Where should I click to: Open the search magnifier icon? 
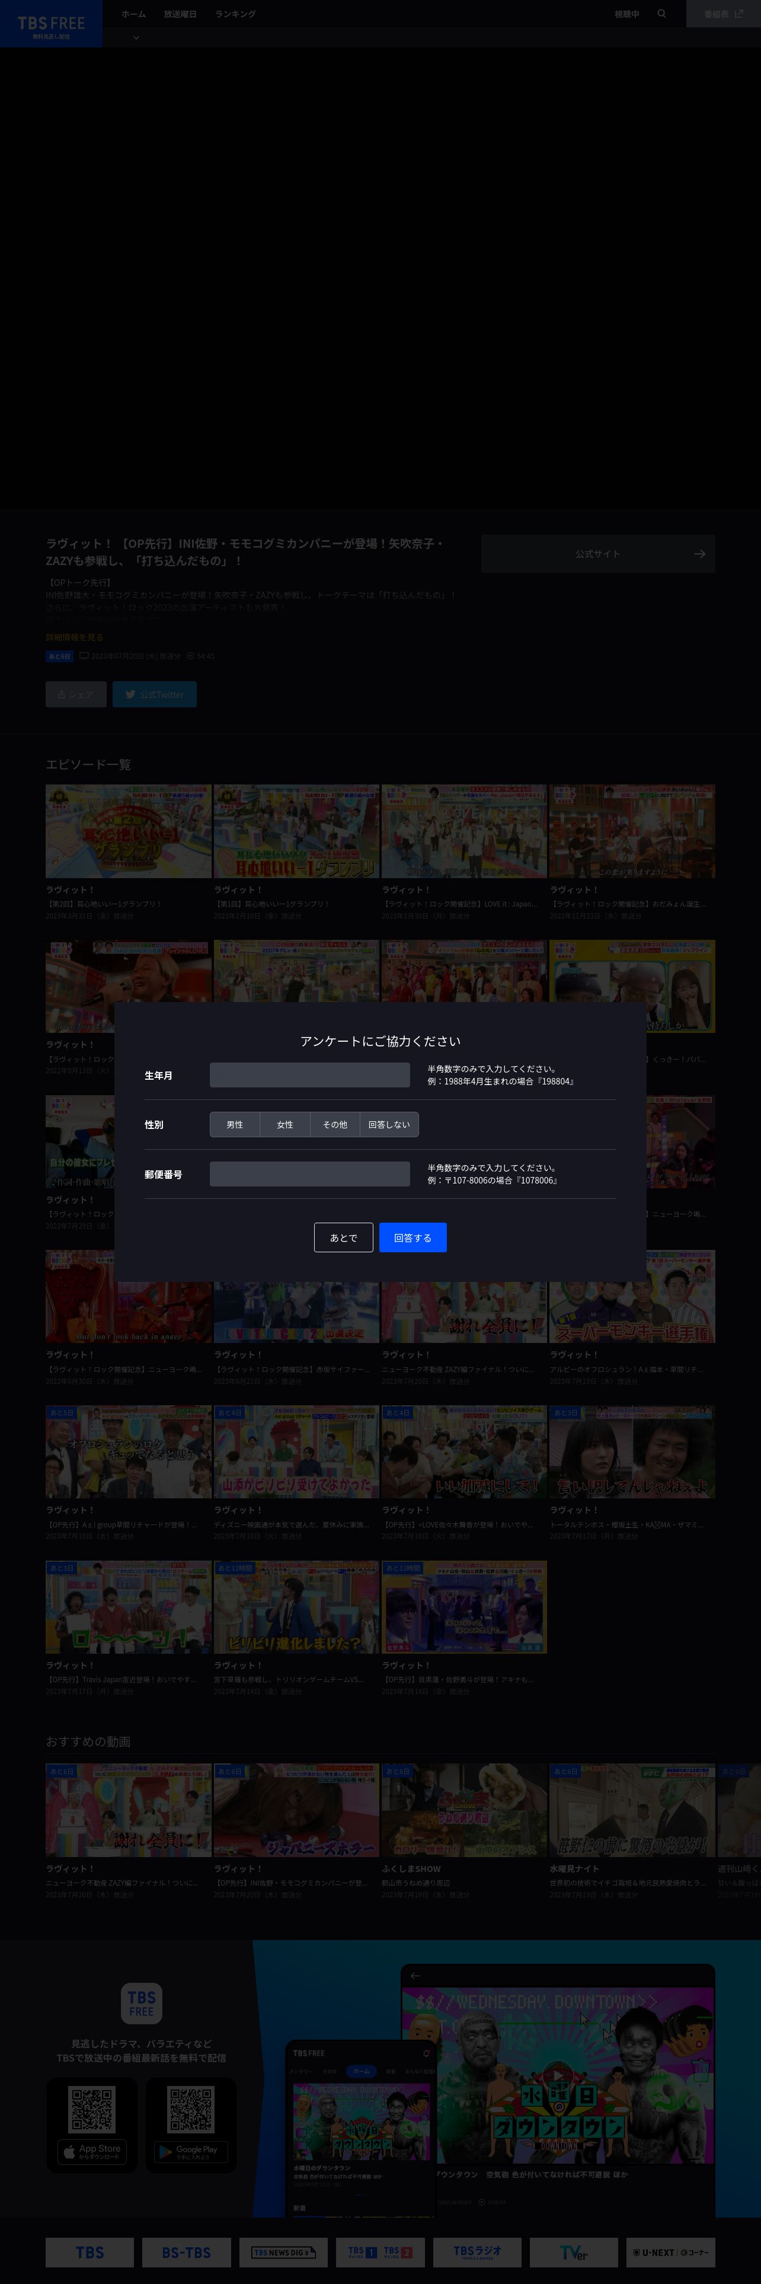(662, 14)
